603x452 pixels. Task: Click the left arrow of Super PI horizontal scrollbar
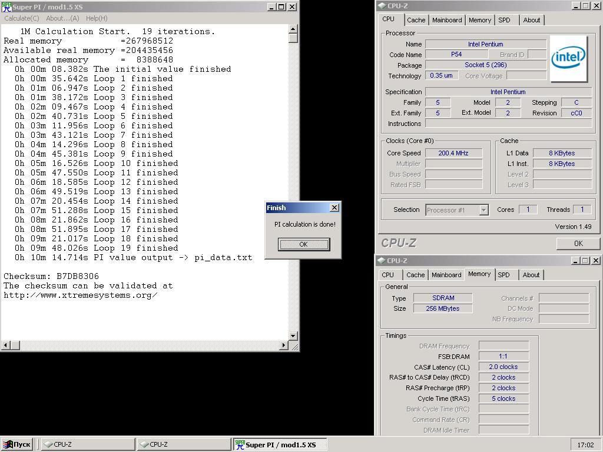click(x=5, y=345)
